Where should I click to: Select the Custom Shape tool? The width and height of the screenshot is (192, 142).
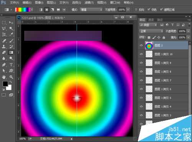click(11, 70)
